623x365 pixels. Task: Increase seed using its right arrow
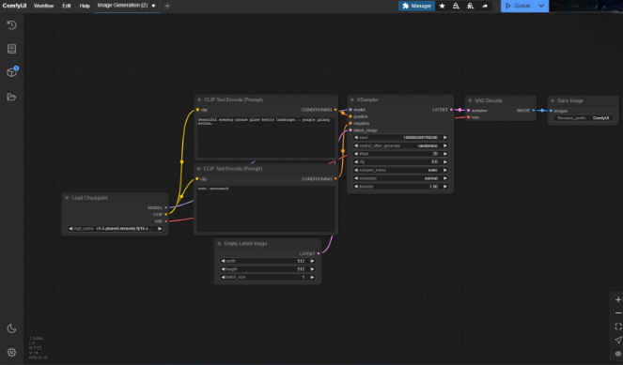coord(445,138)
